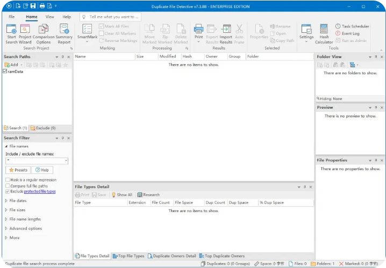This screenshot has width=386, height=268.
Task: Open Duplicate Owners Detail tab
Action: pyautogui.click(x=171, y=256)
